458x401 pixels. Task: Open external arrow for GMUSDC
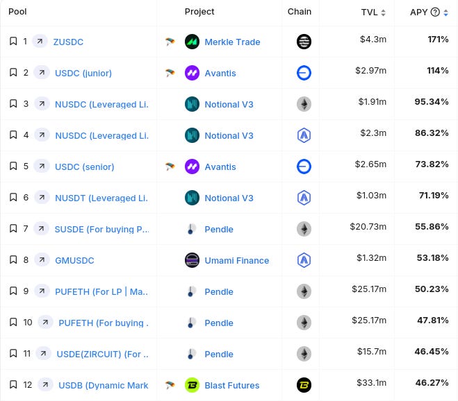point(42,259)
